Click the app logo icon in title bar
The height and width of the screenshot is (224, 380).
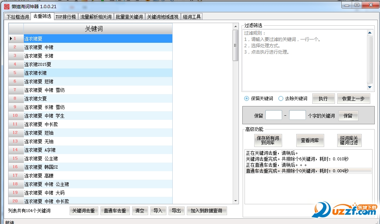coord(7,7)
